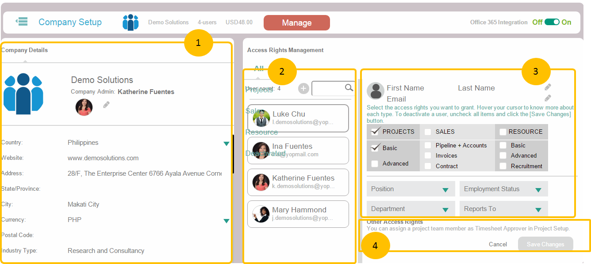Screen dimensions: 591x264
Task: Check the Advanced checkbox under PROJECTS
Action: point(375,164)
